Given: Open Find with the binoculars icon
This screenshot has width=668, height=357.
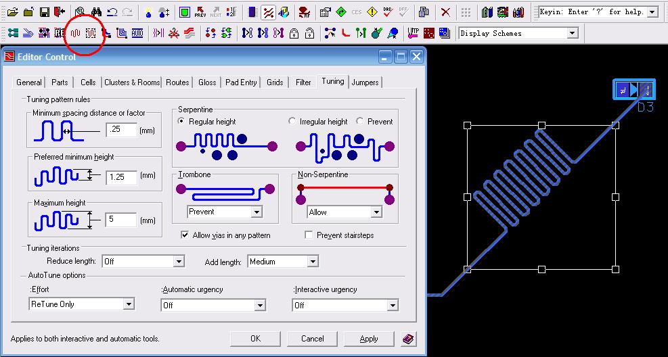Looking at the screenshot, I should pos(96,12).
